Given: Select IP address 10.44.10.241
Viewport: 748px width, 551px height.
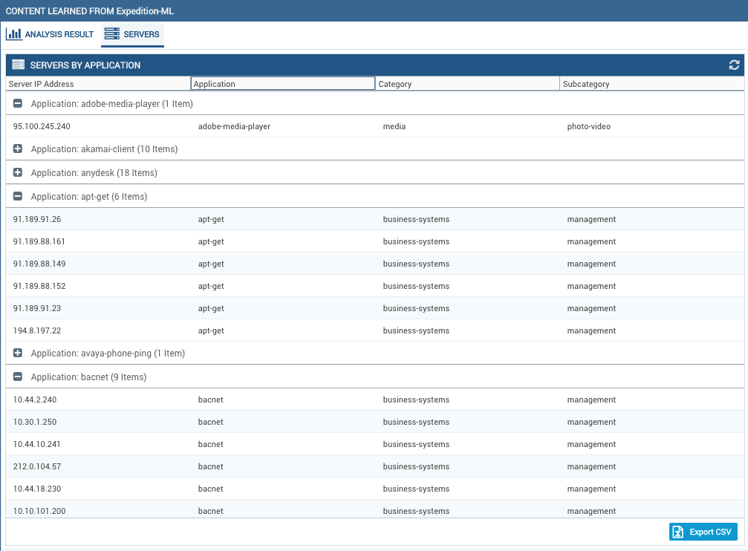Looking at the screenshot, I should click(x=36, y=444).
